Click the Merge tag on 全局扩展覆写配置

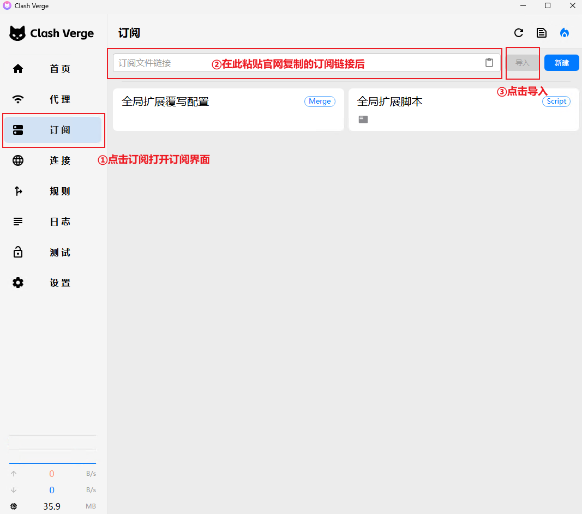pyautogui.click(x=320, y=101)
